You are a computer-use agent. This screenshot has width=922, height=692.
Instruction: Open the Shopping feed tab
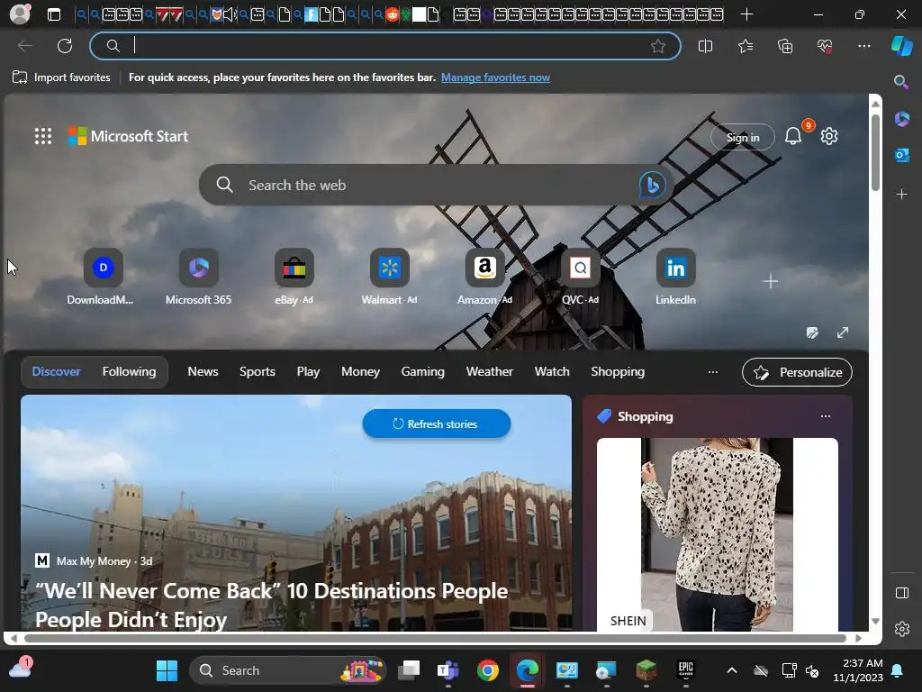pos(618,372)
